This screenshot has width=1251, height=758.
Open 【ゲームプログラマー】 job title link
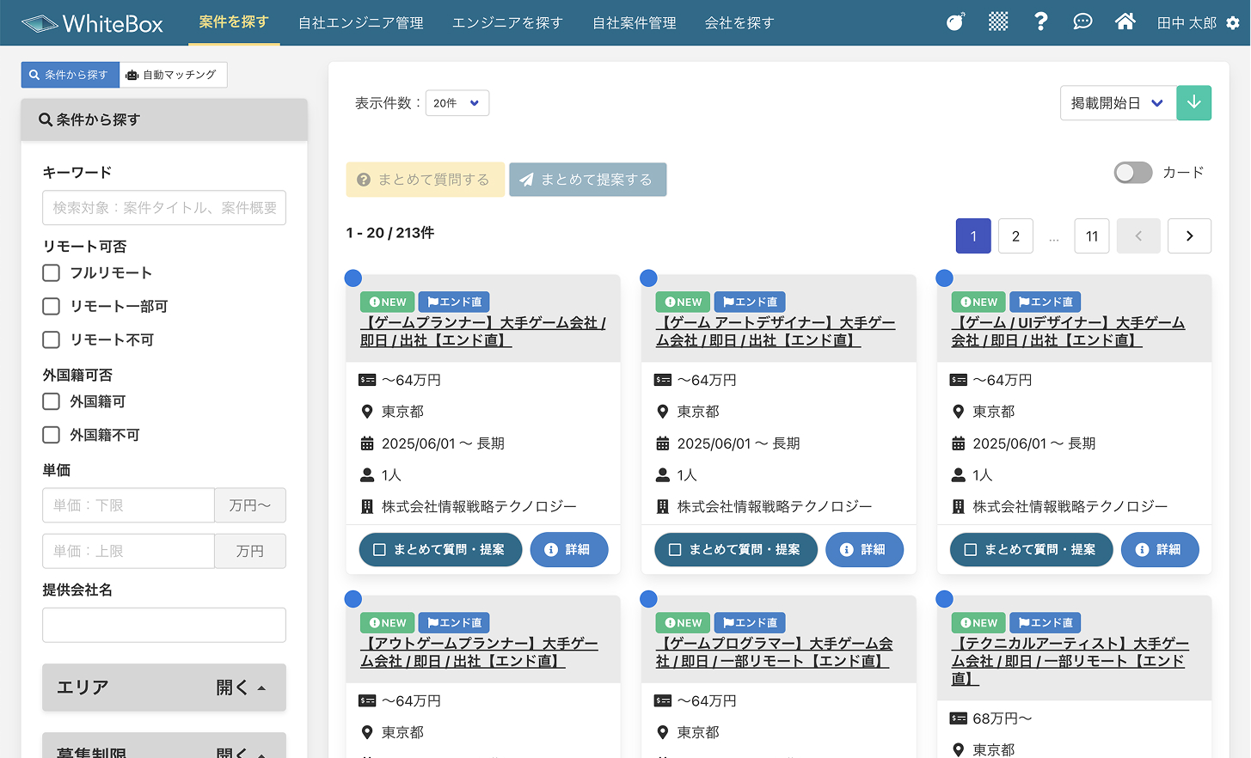click(774, 652)
